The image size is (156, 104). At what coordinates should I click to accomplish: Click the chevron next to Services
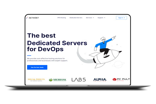[93, 18]
